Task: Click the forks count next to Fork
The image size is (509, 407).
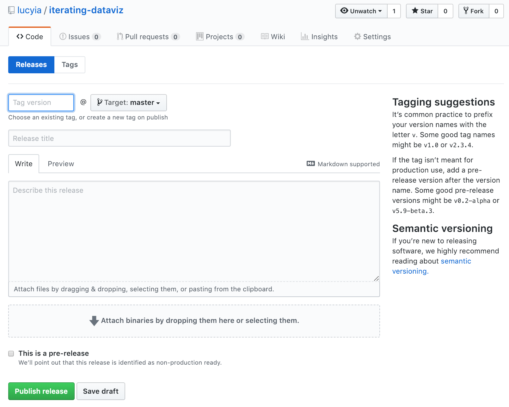Action: point(496,11)
